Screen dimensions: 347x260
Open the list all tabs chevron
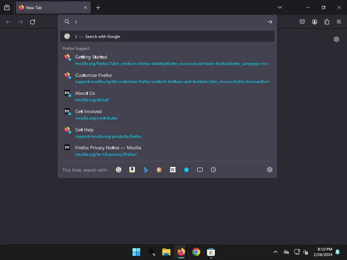280,7
